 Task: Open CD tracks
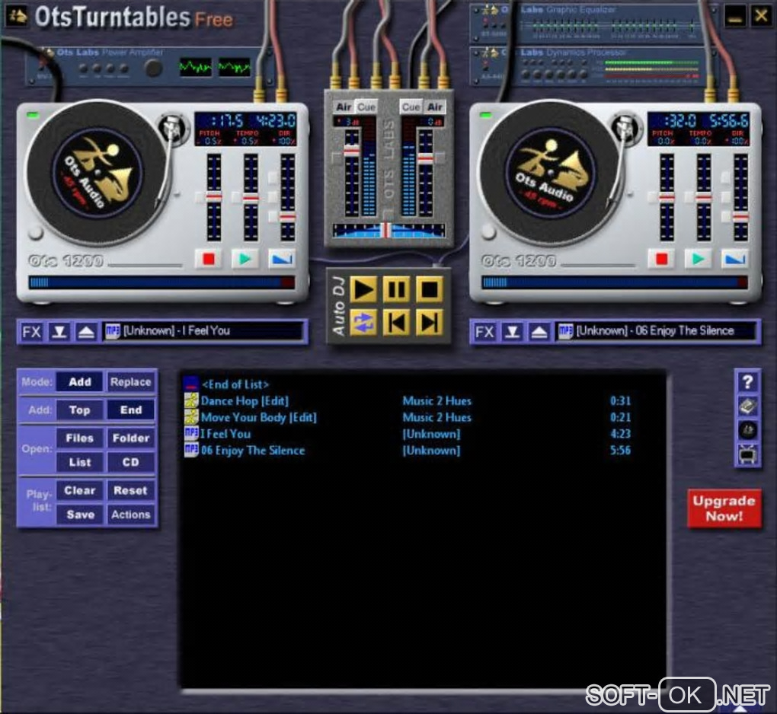click(x=131, y=462)
